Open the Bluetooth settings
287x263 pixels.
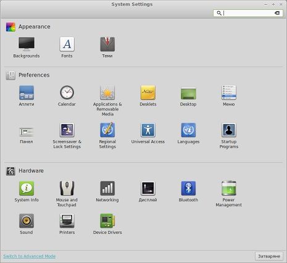(x=188, y=188)
